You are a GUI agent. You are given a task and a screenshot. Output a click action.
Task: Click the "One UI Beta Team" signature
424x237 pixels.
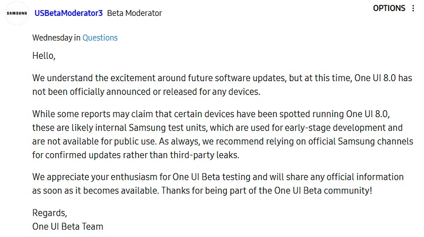coord(68,226)
